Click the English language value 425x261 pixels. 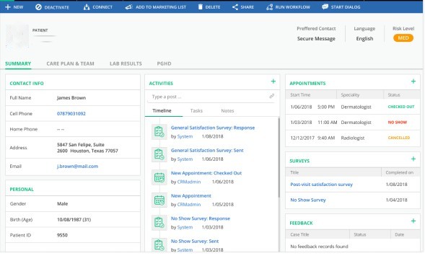(364, 39)
